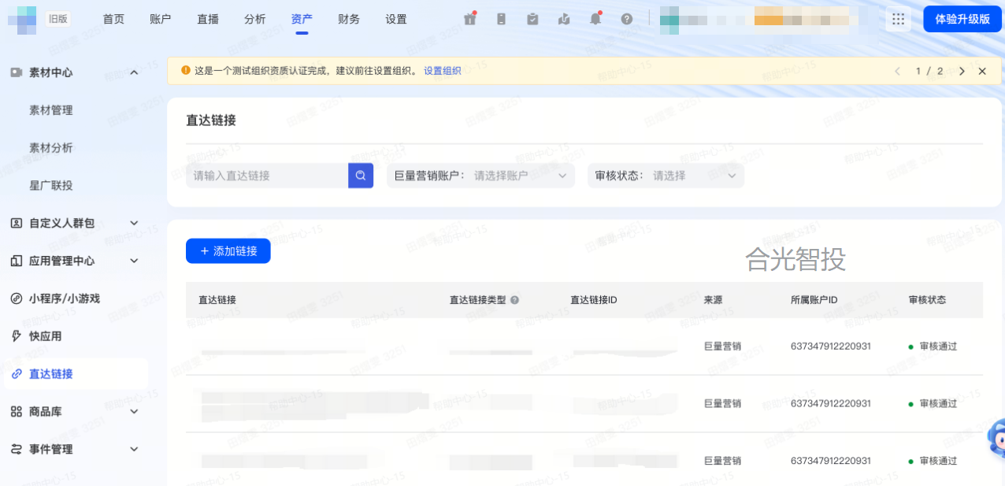The height and width of the screenshot is (486, 1005).
Task: Expand the 事件管理 section
Action: [134, 449]
